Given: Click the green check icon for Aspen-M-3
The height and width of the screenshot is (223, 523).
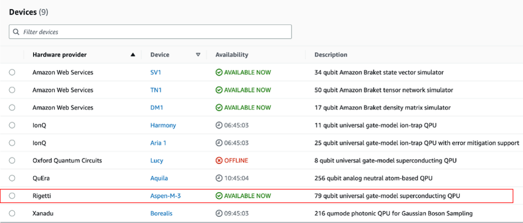Looking at the screenshot, I should click(x=219, y=196).
